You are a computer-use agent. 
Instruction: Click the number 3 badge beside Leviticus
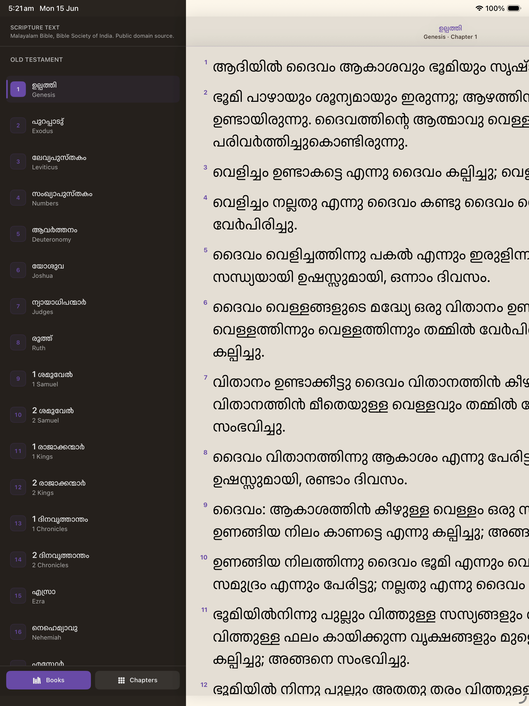(18, 162)
